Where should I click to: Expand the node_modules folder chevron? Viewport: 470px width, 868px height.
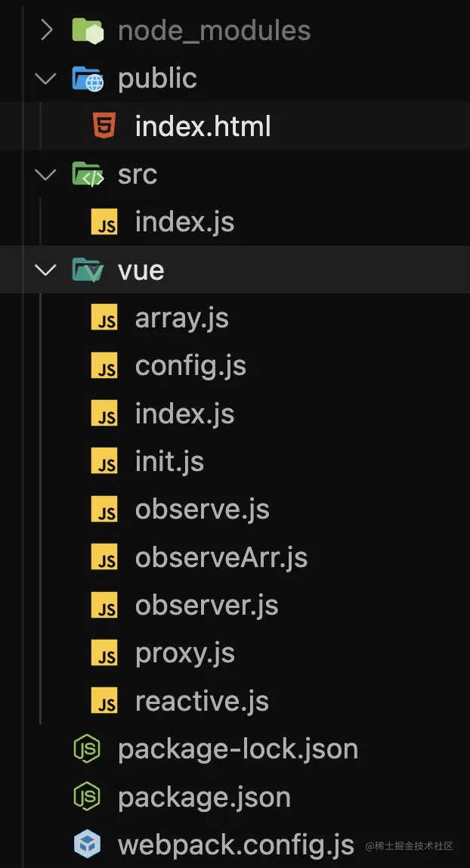click(46, 30)
